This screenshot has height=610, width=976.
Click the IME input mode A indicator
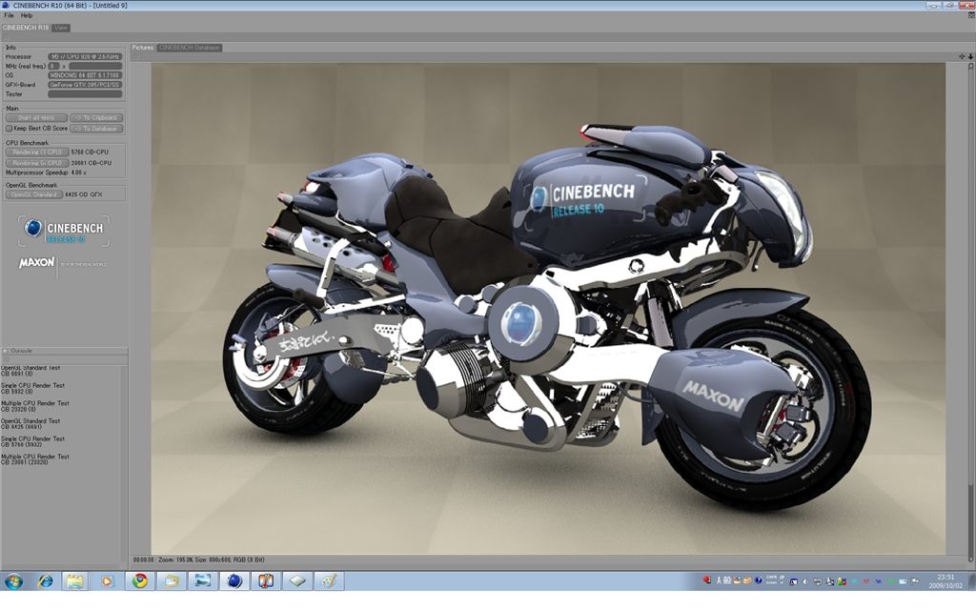pos(719,580)
